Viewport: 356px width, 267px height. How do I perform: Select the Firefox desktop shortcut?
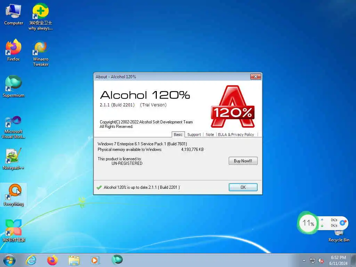[x=14, y=50]
